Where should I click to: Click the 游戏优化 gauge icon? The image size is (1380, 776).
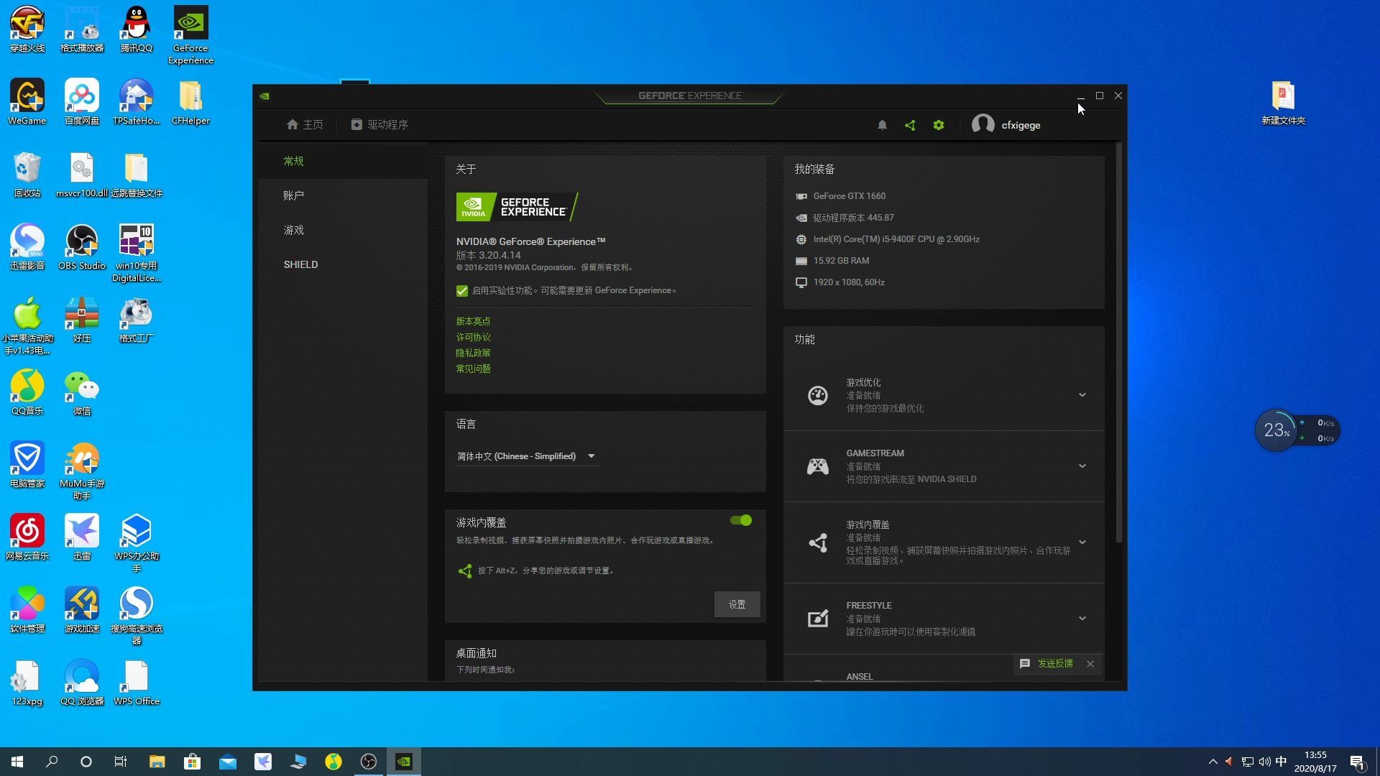click(x=818, y=395)
